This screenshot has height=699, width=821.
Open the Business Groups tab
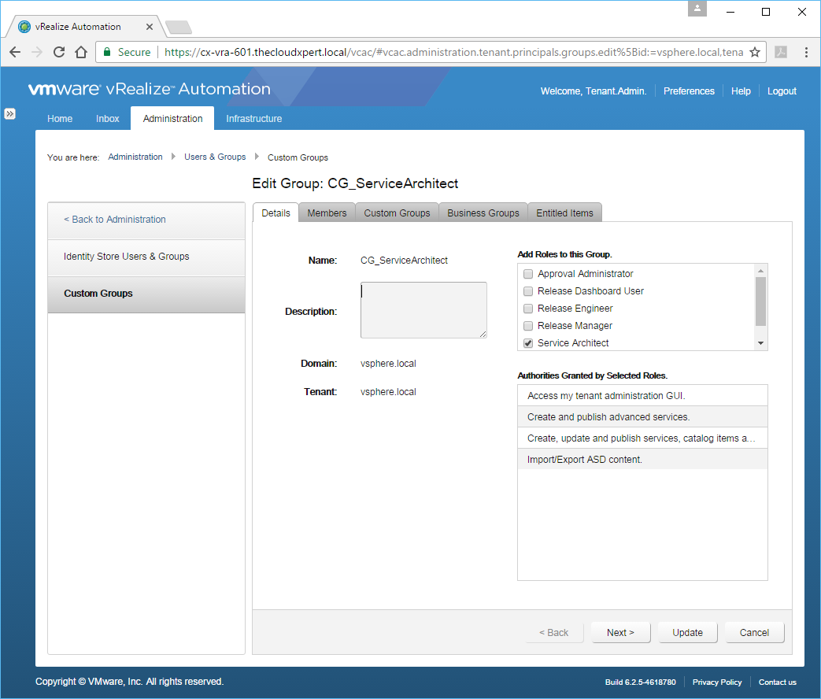click(483, 213)
